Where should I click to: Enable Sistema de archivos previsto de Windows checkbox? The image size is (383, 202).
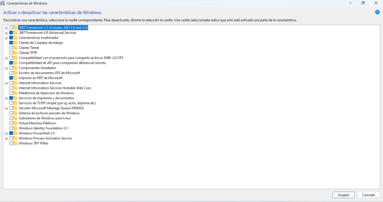(x=11, y=113)
